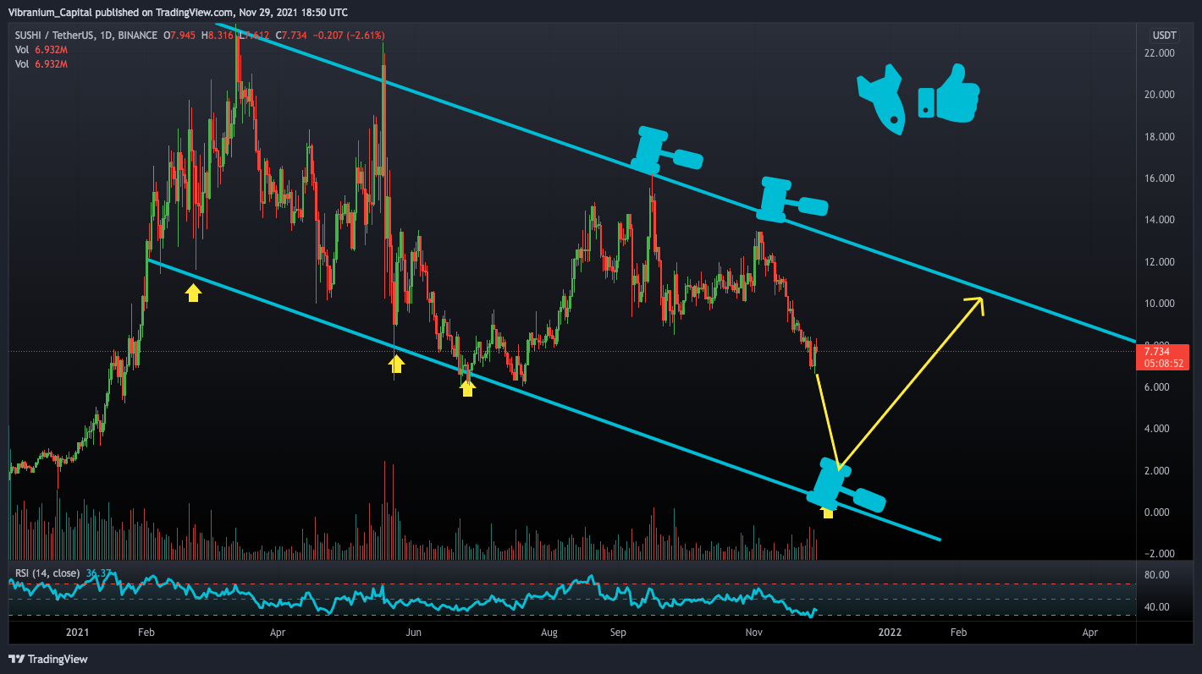
Task: Click the 80.00 RSI axis label
Action: click(x=1155, y=575)
